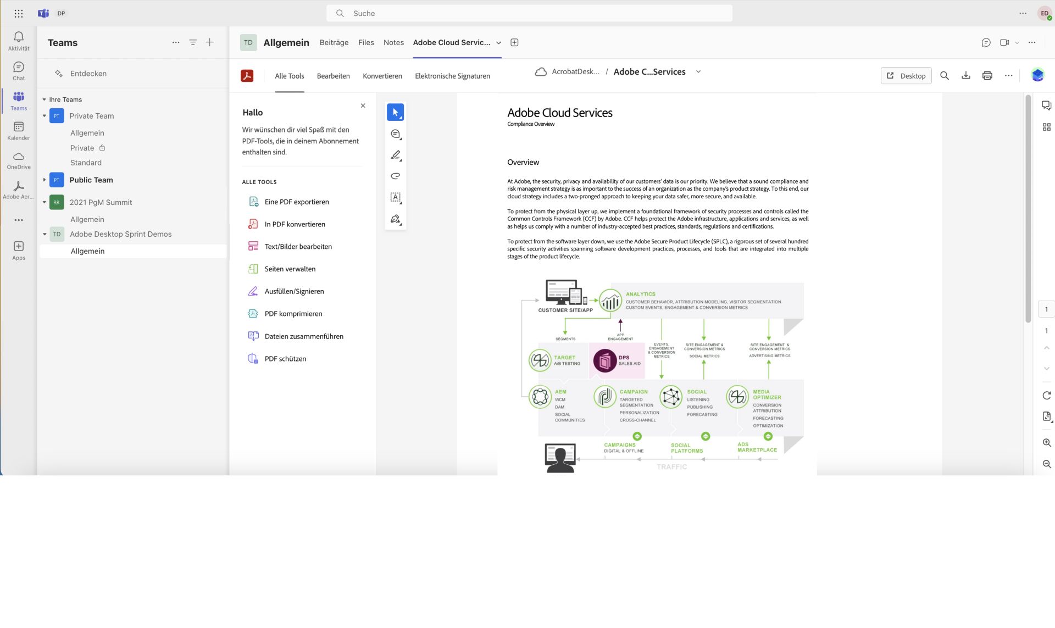Add a new tab with the plus icon

coord(514,42)
